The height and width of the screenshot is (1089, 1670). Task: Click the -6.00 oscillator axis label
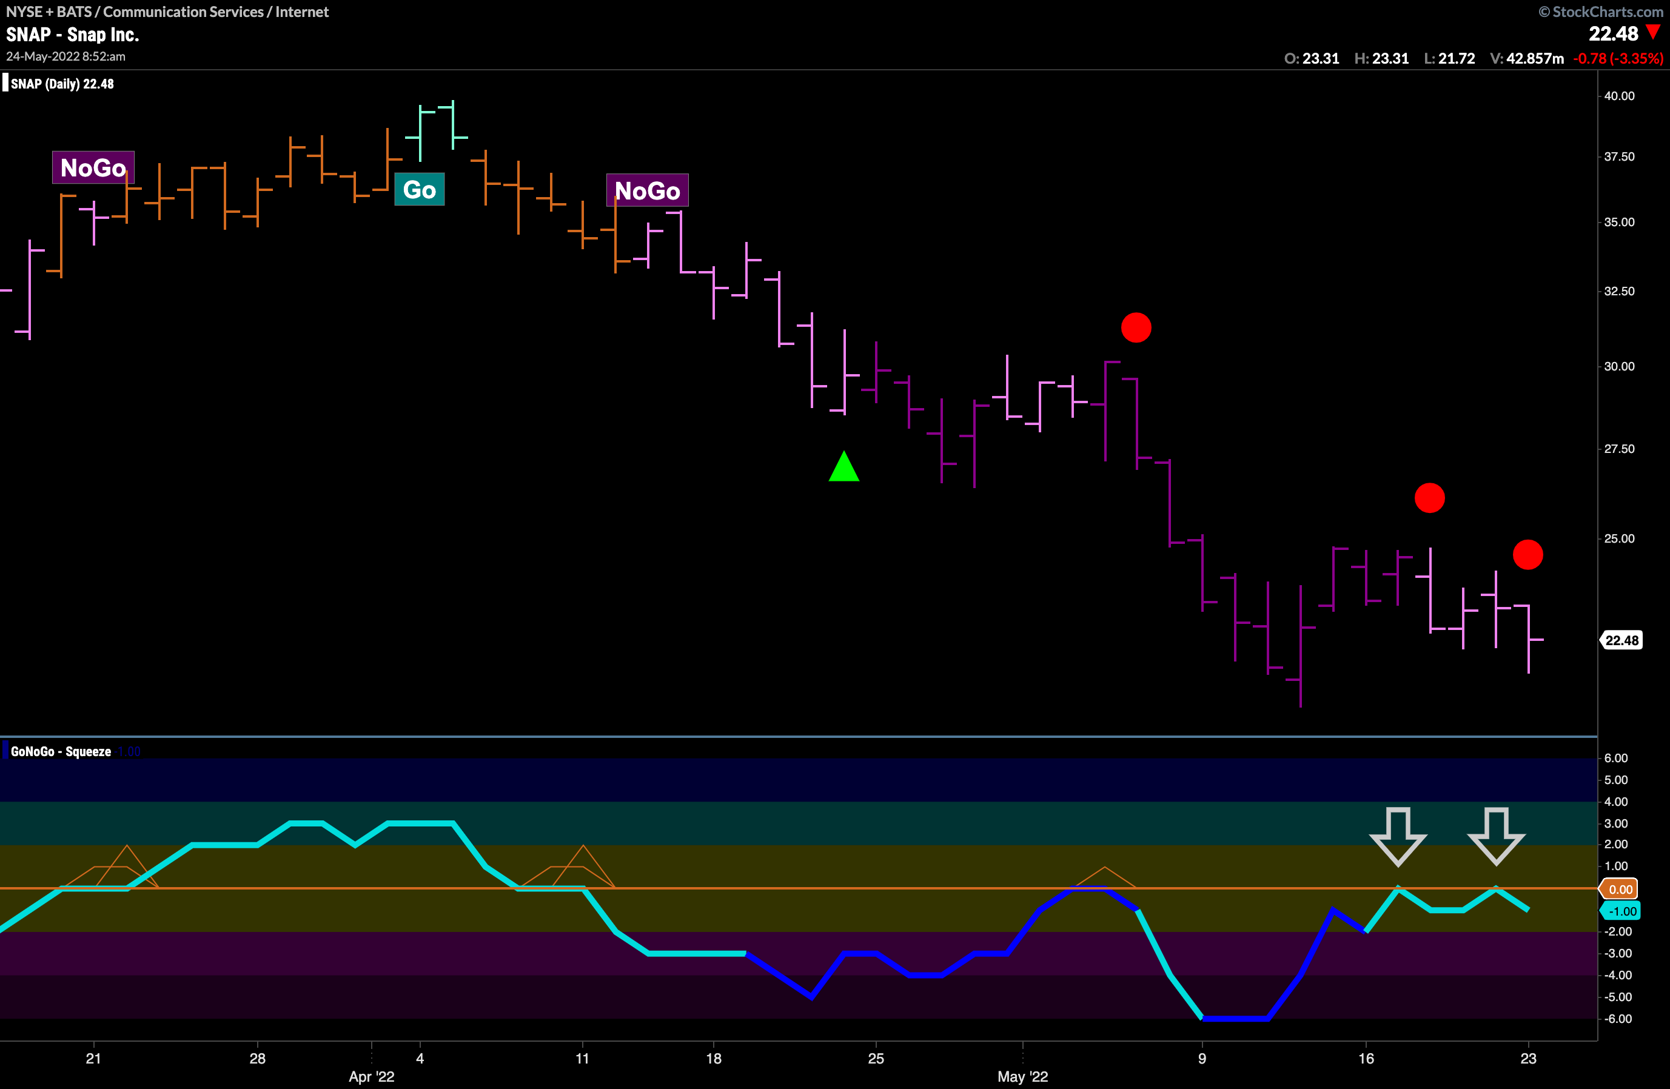point(1618,1018)
